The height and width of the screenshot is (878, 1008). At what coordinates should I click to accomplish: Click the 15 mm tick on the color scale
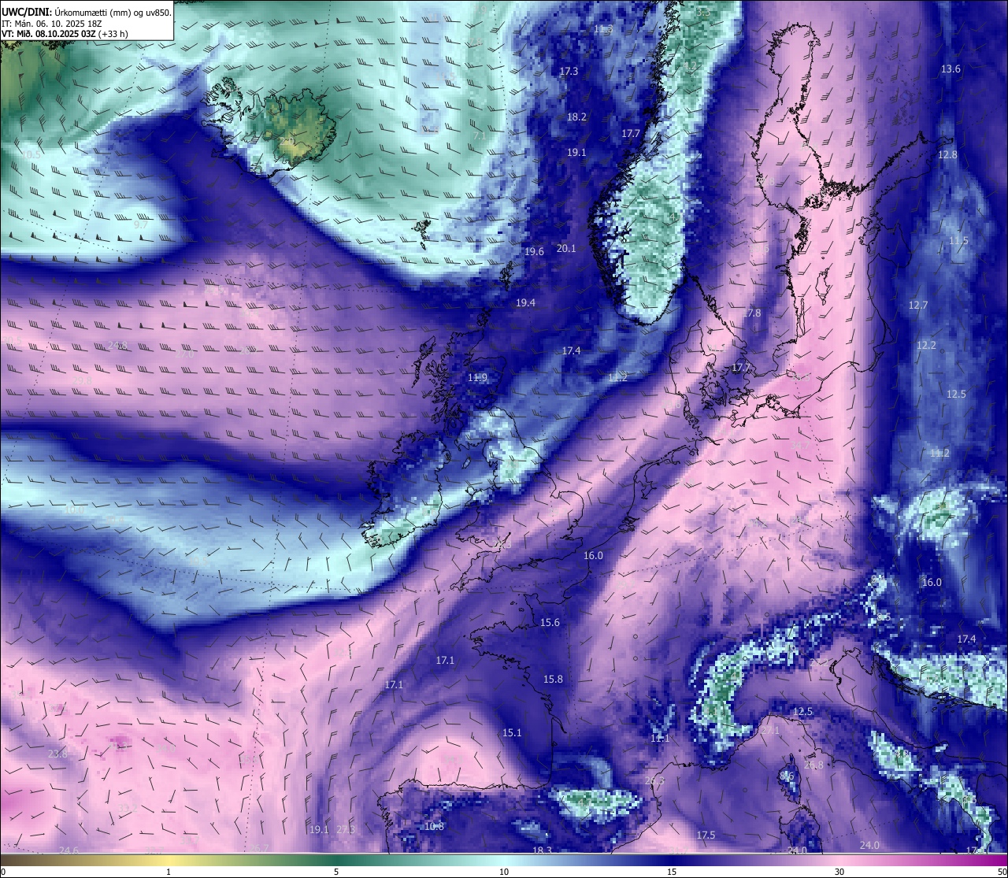point(672,872)
